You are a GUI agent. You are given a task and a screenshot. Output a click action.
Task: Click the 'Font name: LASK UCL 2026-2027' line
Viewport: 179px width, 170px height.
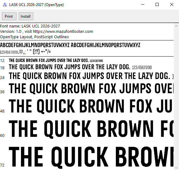point(30,26)
